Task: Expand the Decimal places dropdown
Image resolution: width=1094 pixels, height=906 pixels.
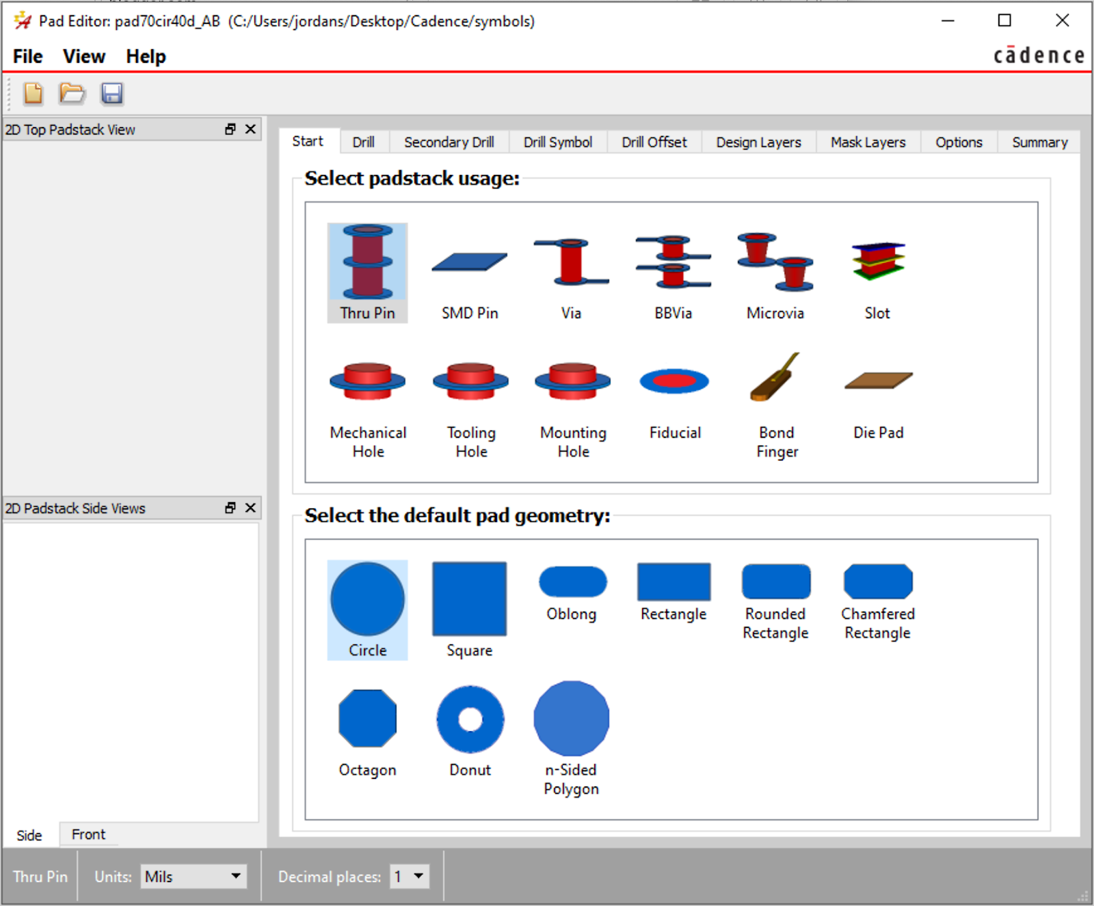Action: click(410, 877)
